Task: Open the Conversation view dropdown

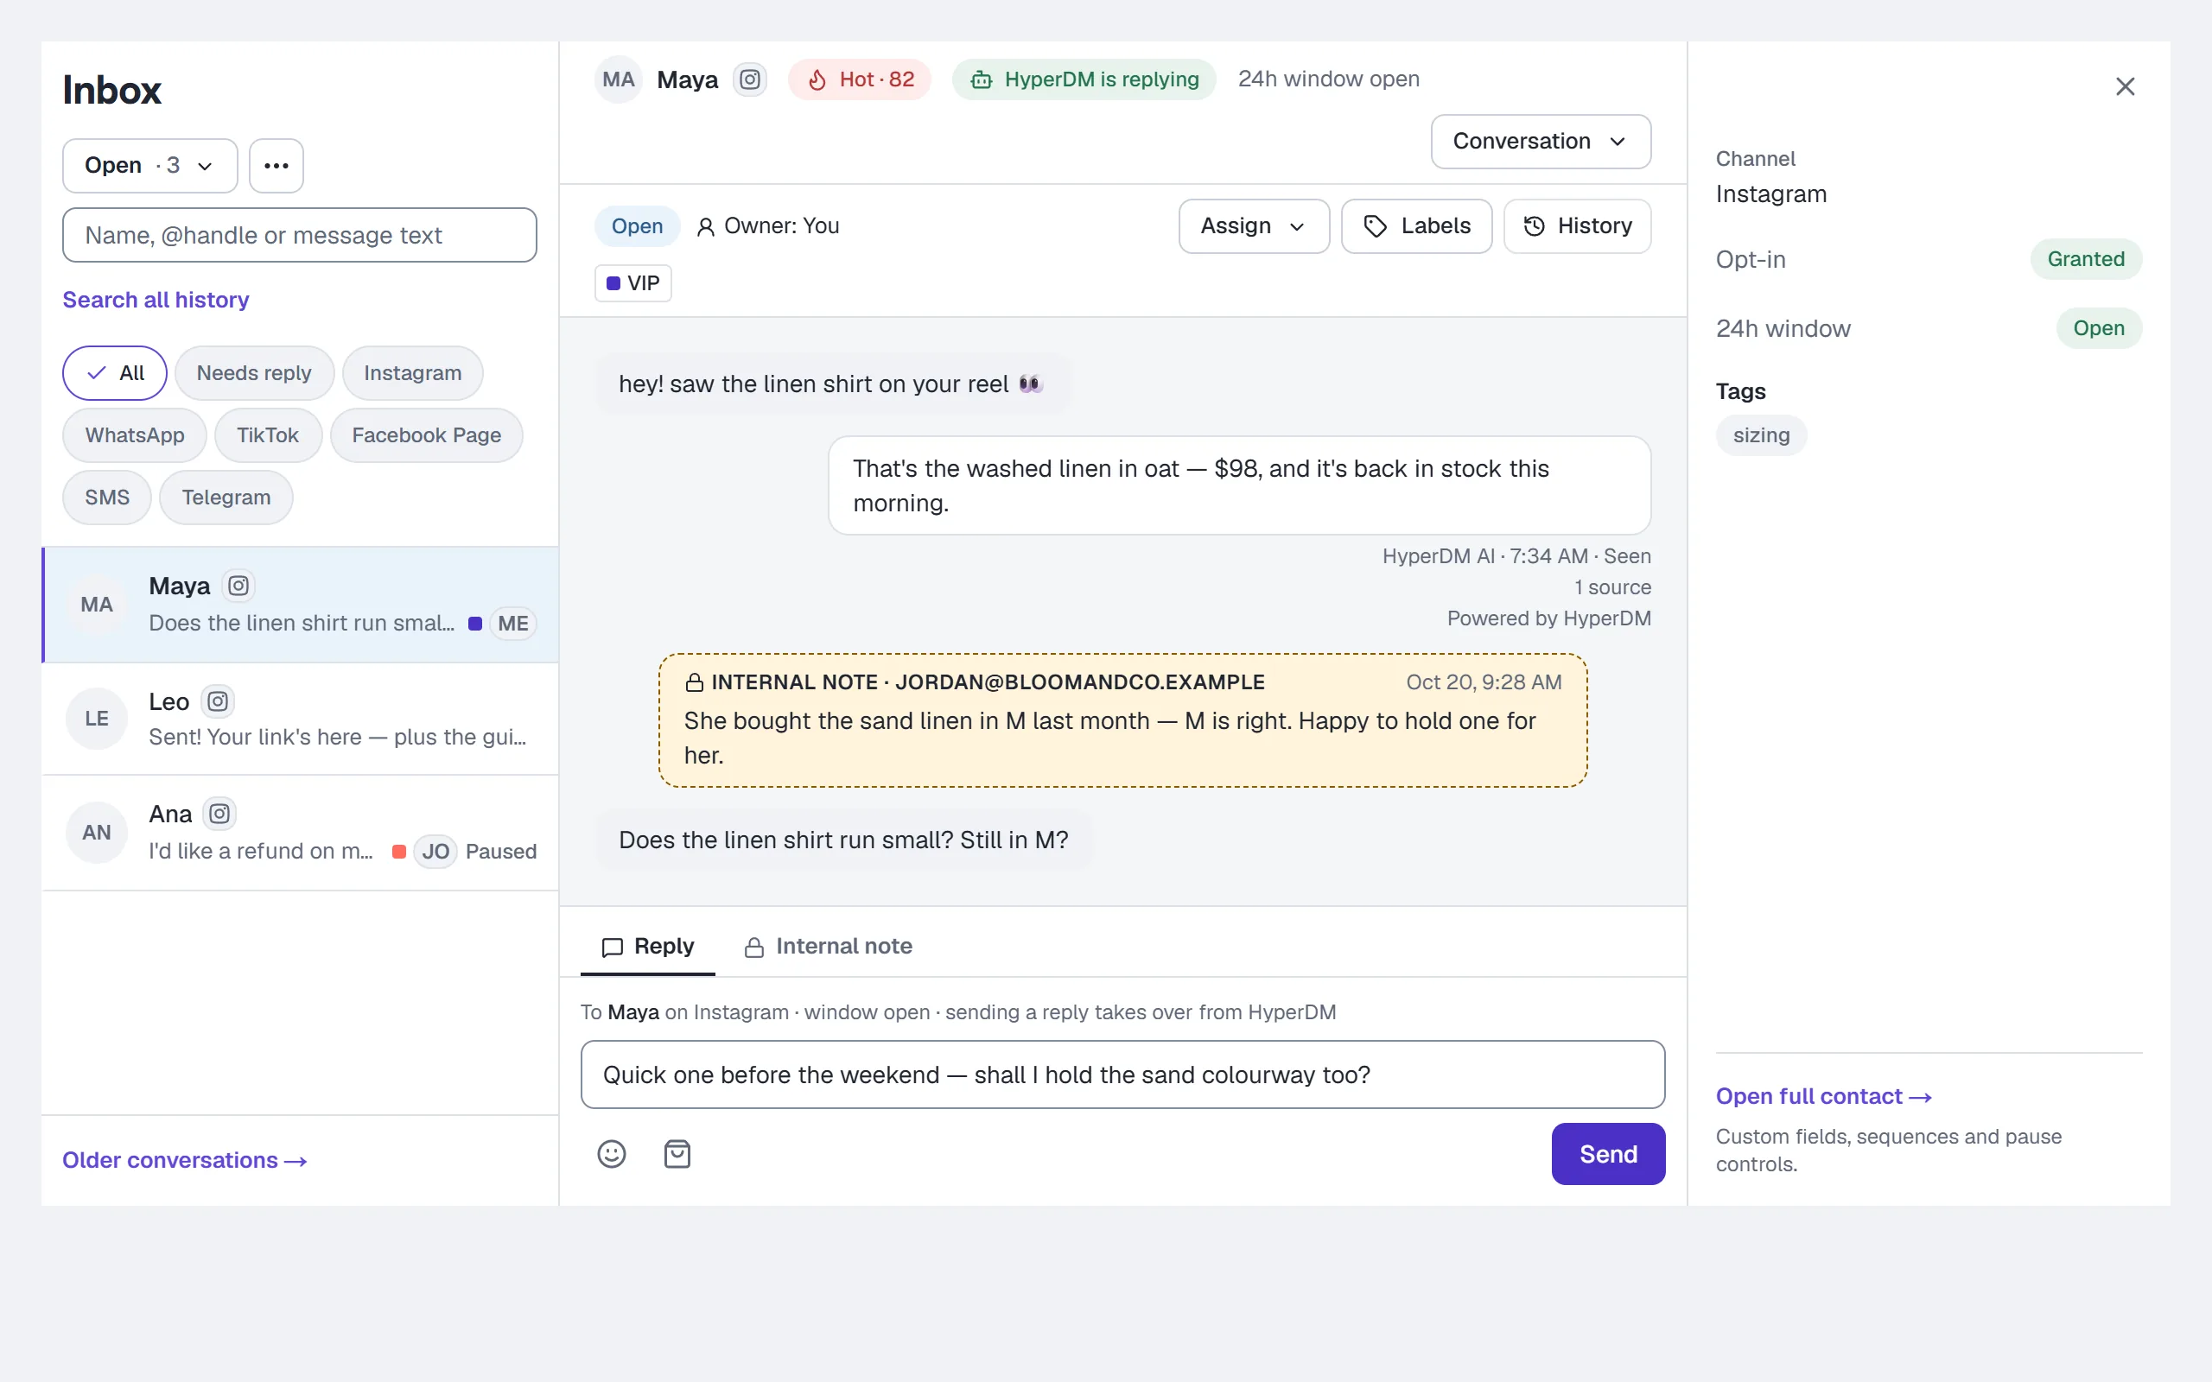Action: tap(1541, 142)
